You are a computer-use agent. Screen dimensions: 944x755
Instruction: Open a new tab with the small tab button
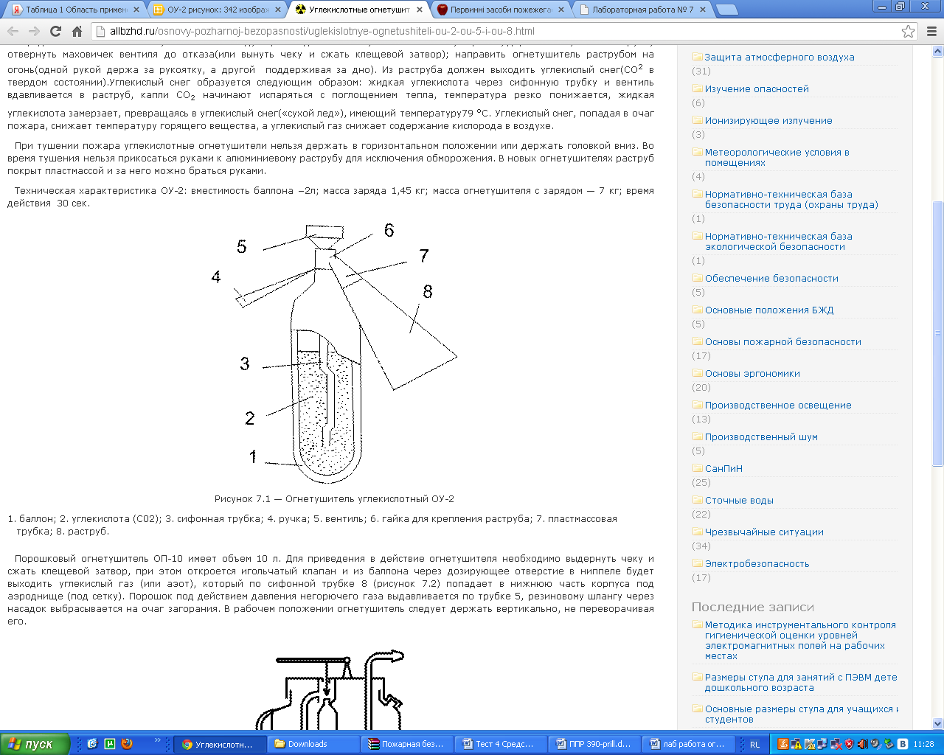[x=727, y=10]
